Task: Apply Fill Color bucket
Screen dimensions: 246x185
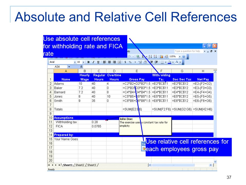Action: (169, 62)
